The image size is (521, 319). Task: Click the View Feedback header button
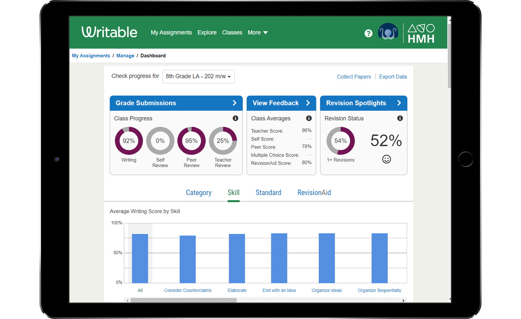coord(281,103)
